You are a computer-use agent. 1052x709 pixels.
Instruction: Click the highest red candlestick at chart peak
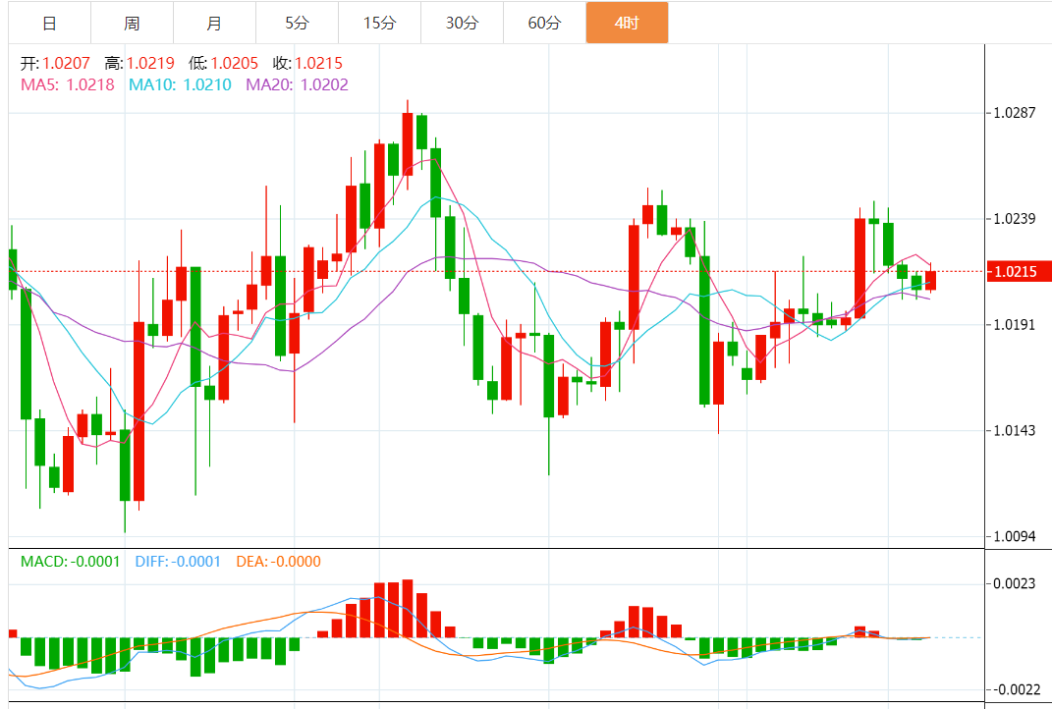coord(408,142)
